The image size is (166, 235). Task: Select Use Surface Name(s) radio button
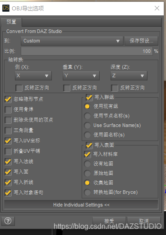(88, 126)
